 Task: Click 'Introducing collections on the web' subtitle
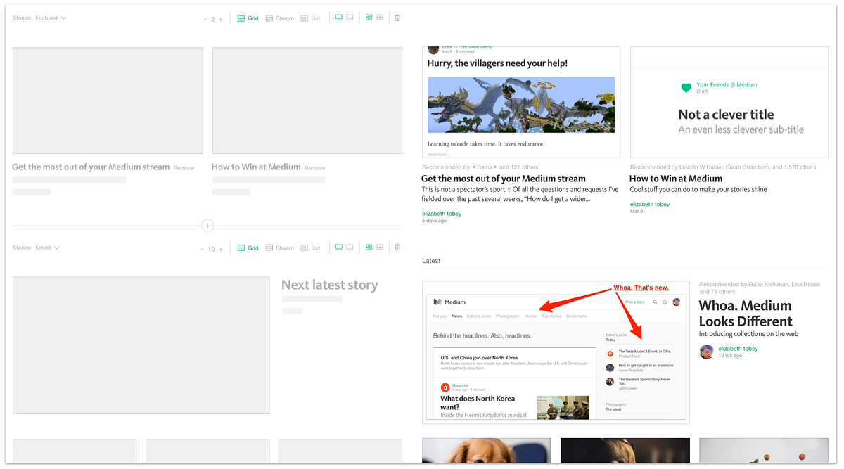click(x=748, y=334)
